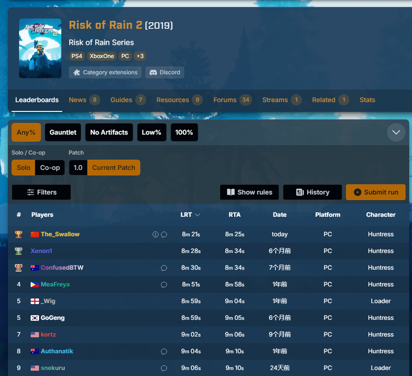Choose the Solo option
This screenshot has width=412, height=376.
click(x=23, y=168)
